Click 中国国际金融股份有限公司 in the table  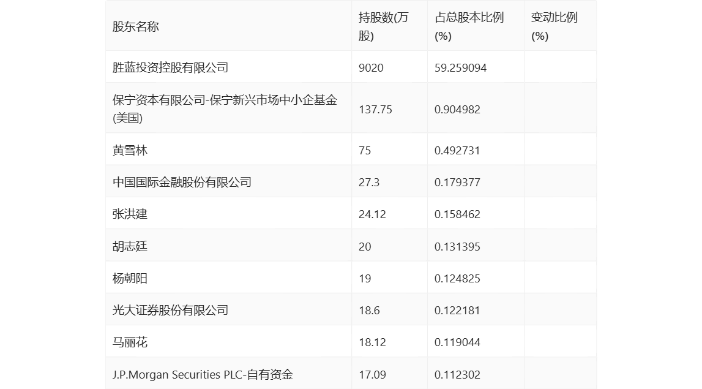(182, 183)
